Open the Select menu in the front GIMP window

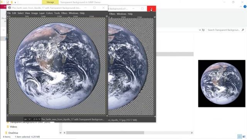click(x=20, y=13)
